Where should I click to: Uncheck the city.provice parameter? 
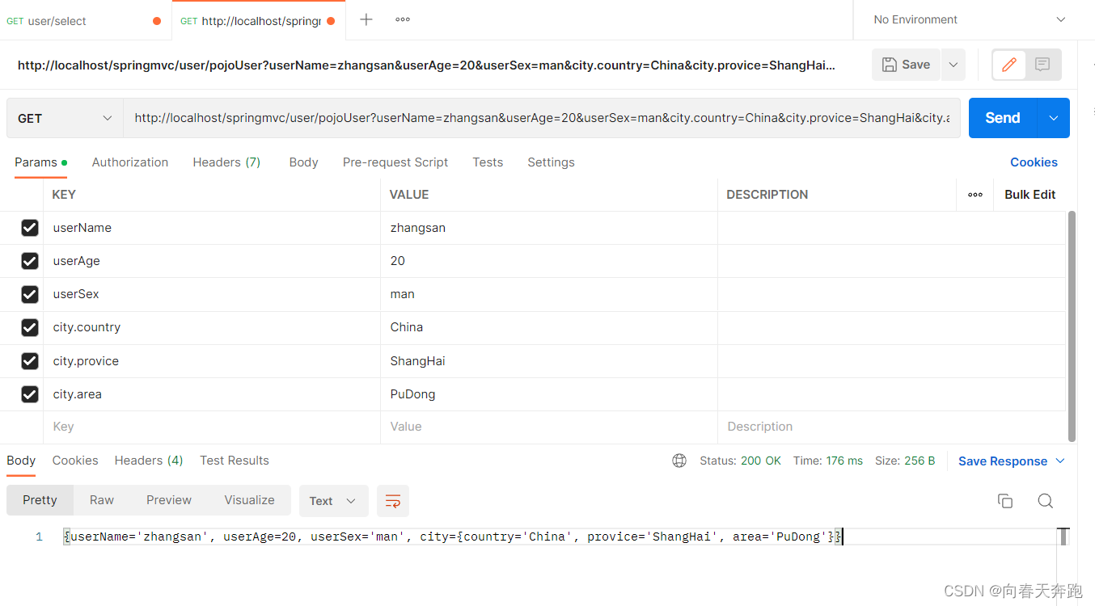point(30,361)
